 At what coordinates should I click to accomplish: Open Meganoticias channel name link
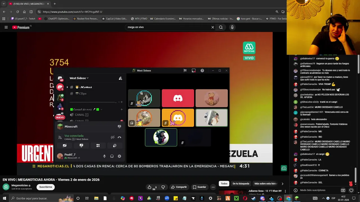tap(19, 185)
